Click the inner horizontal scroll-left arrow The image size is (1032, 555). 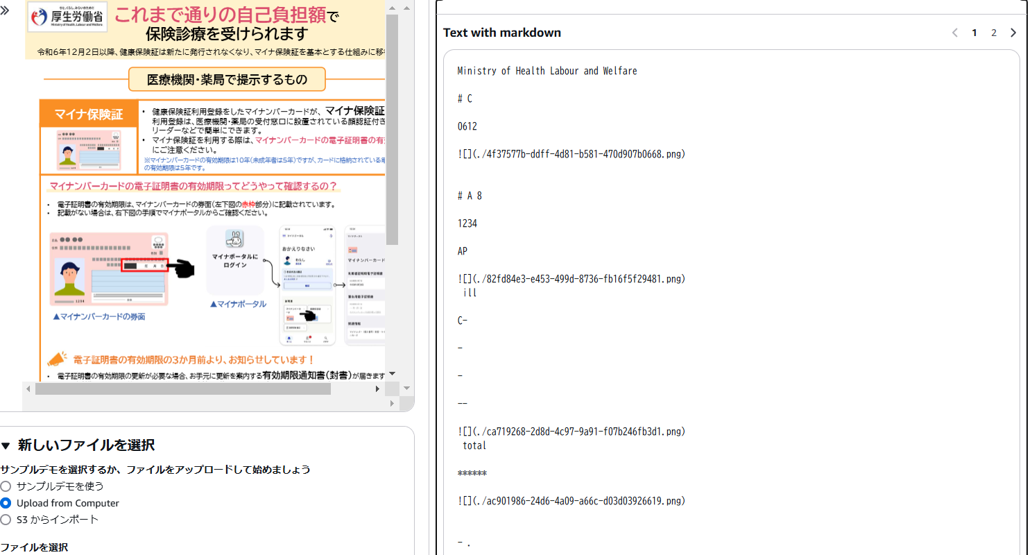click(x=28, y=389)
